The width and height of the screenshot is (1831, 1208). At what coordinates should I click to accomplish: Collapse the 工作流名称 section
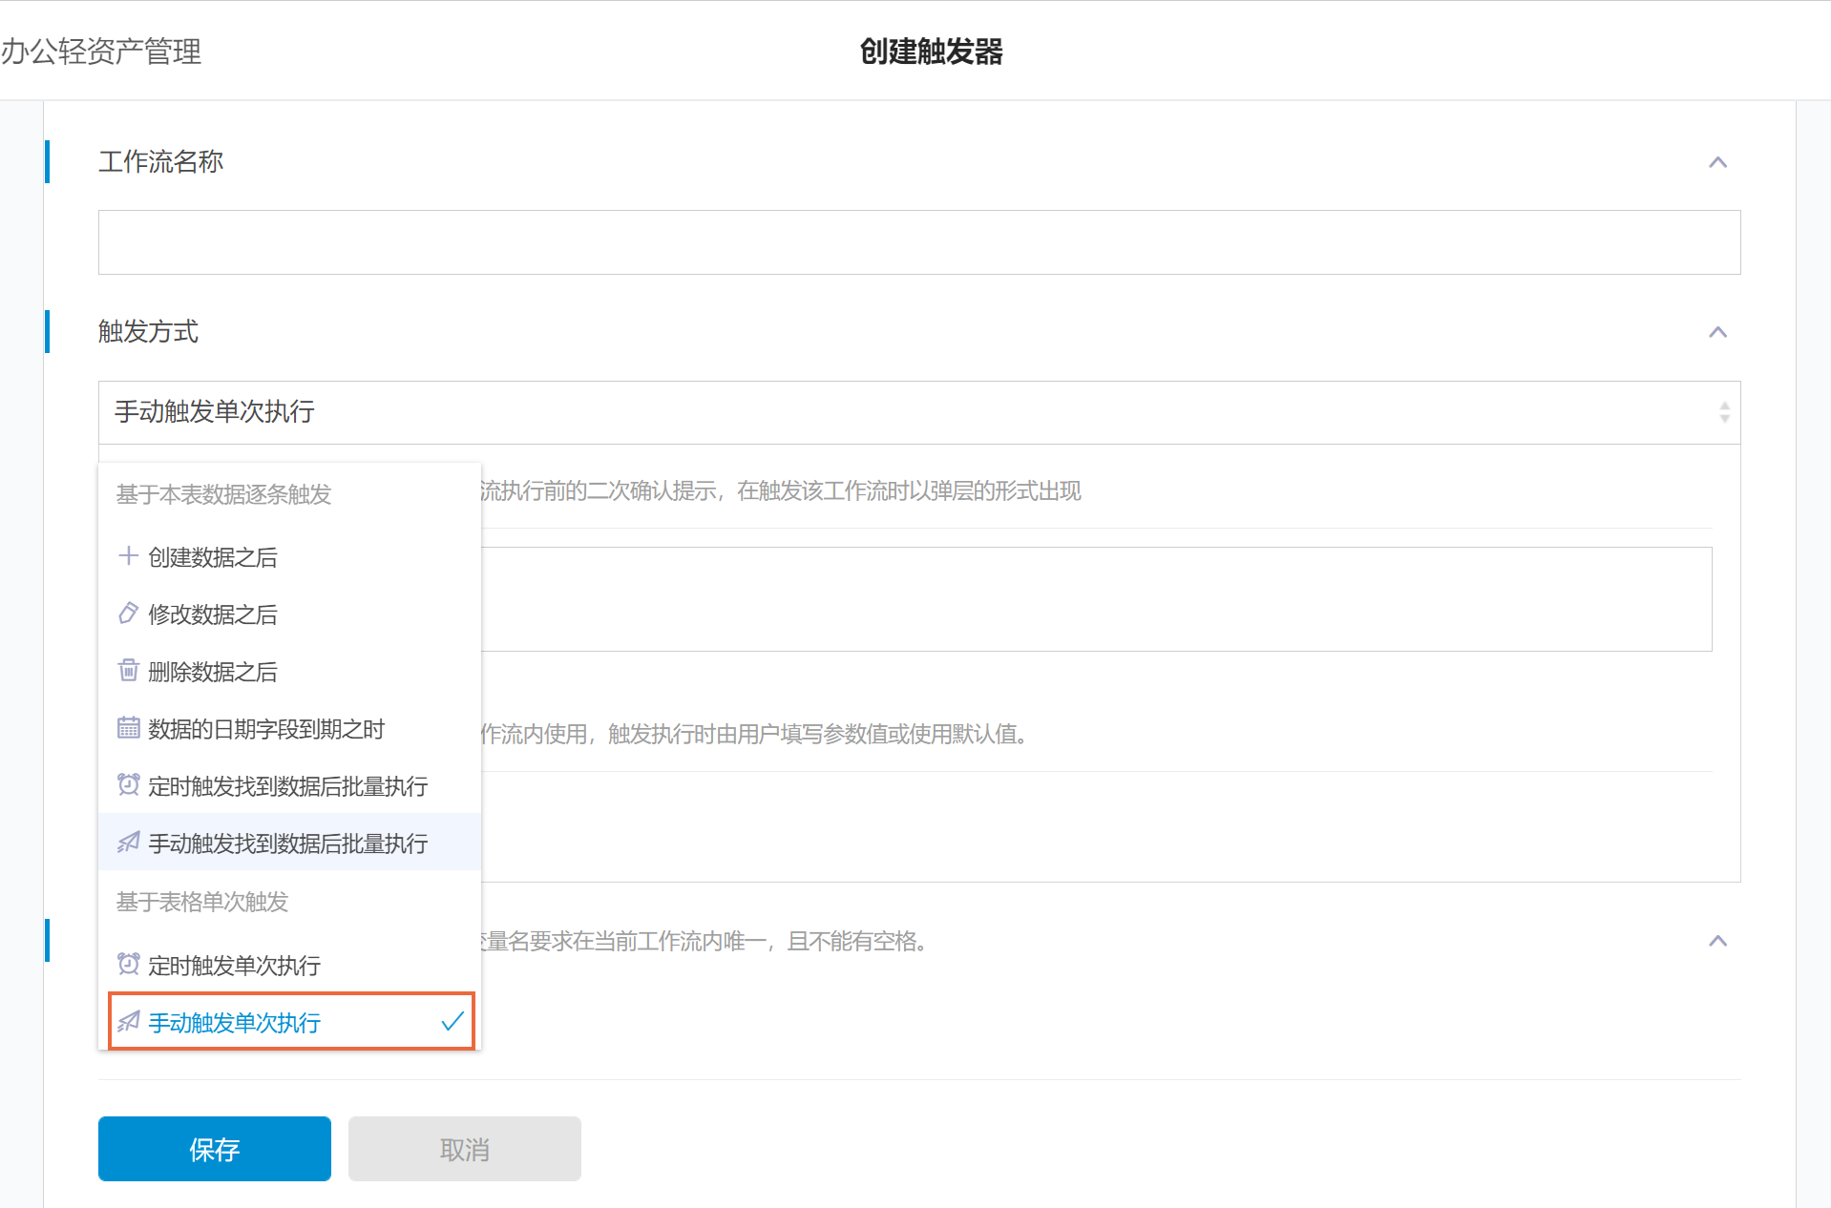(x=1717, y=162)
